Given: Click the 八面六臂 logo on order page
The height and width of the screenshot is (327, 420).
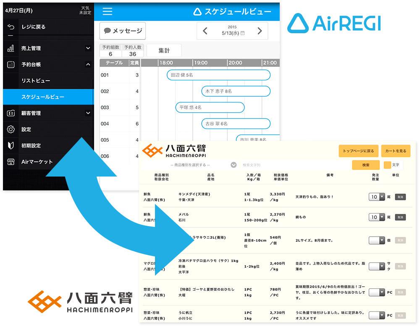Looking at the screenshot, I should point(174,151).
